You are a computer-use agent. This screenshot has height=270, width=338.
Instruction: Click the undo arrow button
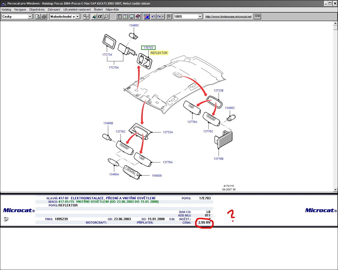pos(153,17)
